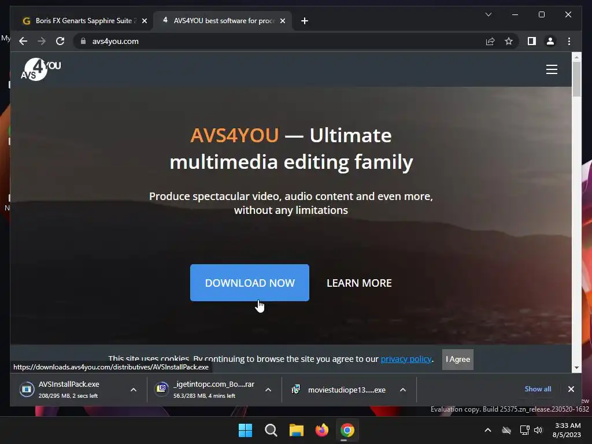592x444 pixels.
Task: Expand options for AVSInstallPack.exe download
Action: pyautogui.click(x=134, y=390)
